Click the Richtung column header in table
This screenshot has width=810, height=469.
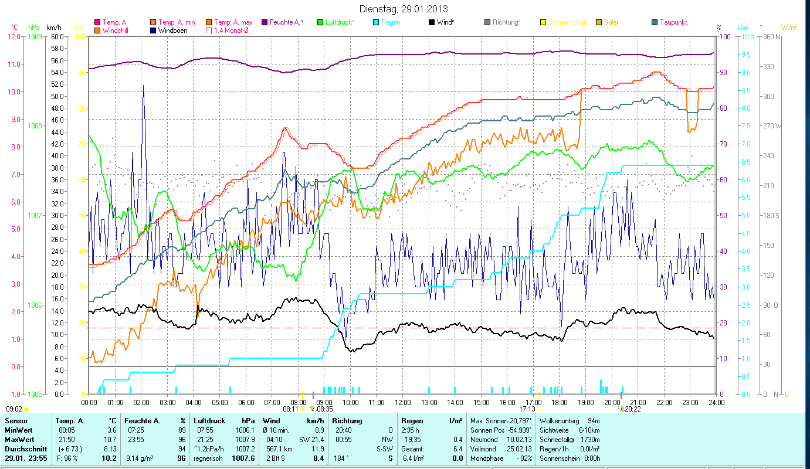(x=347, y=421)
